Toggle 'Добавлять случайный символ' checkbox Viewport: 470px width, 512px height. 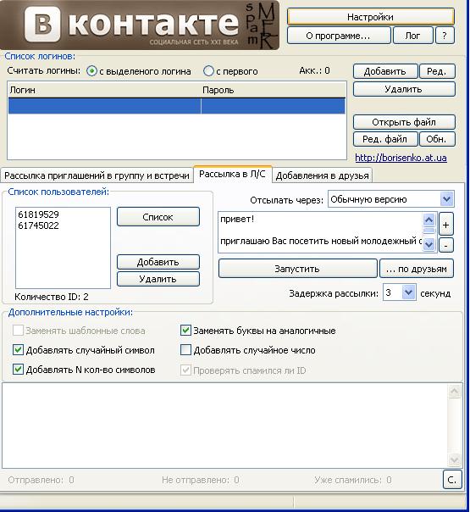[x=18, y=350]
